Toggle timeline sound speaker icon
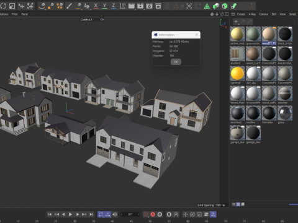The height and width of the screenshot is (223, 298). pos(115,214)
